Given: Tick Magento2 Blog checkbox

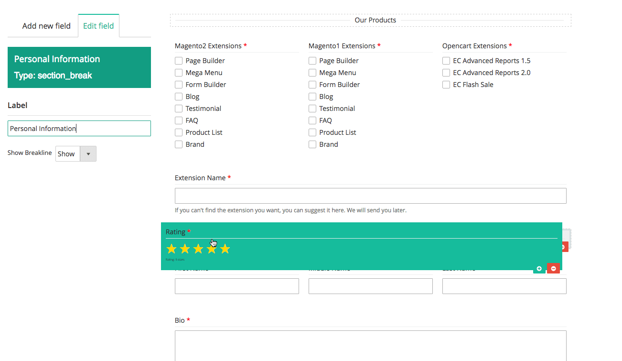Looking at the screenshot, I should 179,97.
